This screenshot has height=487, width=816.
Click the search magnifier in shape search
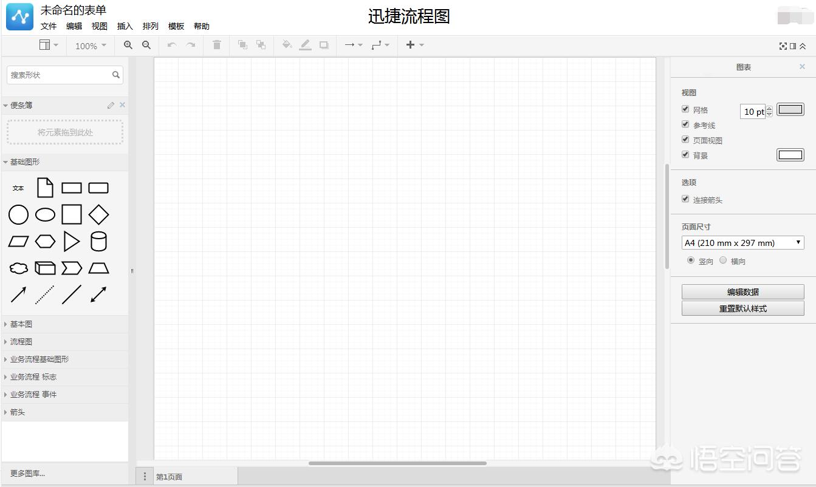pyautogui.click(x=116, y=75)
